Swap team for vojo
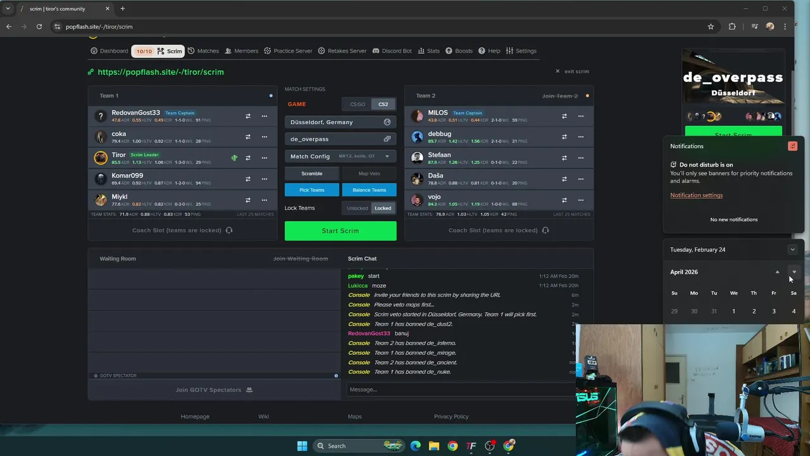This screenshot has width=810, height=456. point(564,200)
